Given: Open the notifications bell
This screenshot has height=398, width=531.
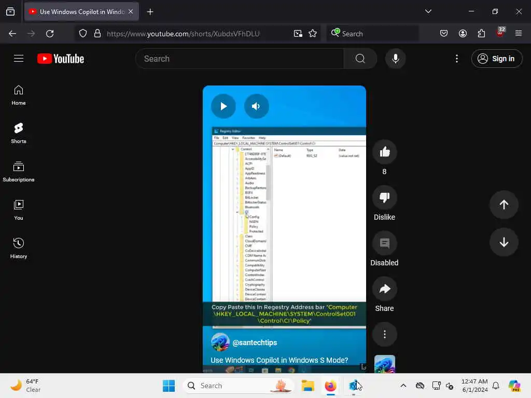Looking at the screenshot, I should coord(495,386).
